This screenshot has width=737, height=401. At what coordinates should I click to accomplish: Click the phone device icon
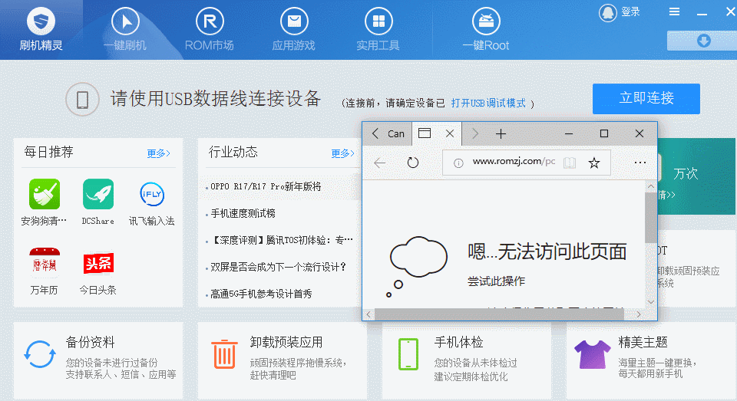point(82,99)
